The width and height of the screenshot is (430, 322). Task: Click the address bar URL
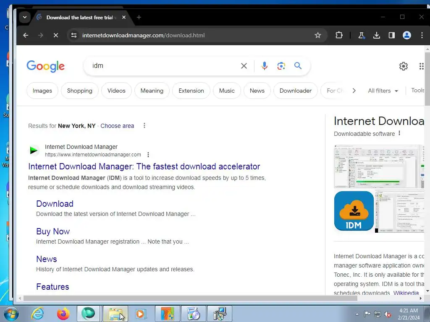pos(144,35)
